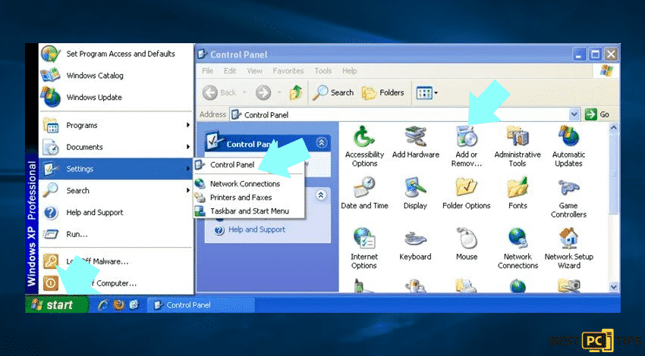645x356 pixels.
Task: Expand Programs in Start menu
Action: click(116, 125)
